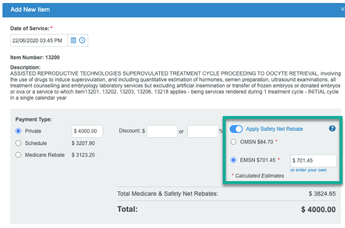Click the total rebates $ 3824.65 value
The height and width of the screenshot is (228, 345).
tap(322, 193)
